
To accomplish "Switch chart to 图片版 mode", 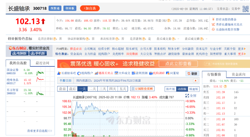I will 170,89.
